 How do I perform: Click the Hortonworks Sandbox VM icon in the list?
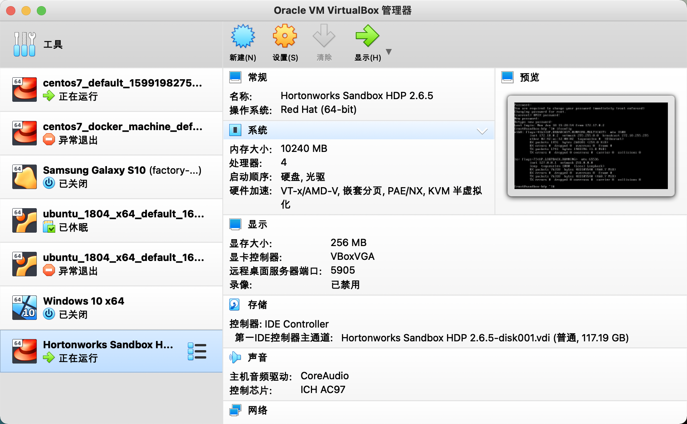25,351
